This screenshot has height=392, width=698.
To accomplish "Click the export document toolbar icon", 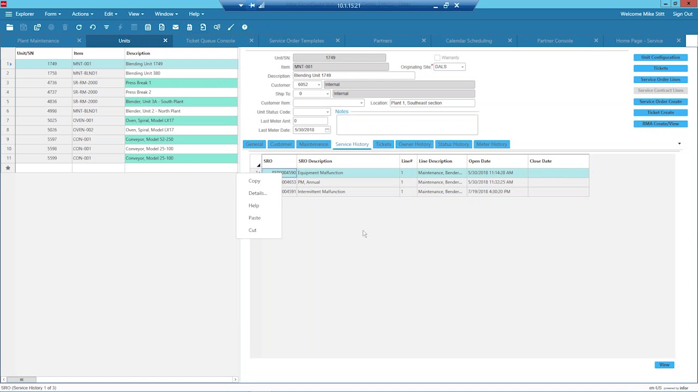I will click(x=203, y=27).
